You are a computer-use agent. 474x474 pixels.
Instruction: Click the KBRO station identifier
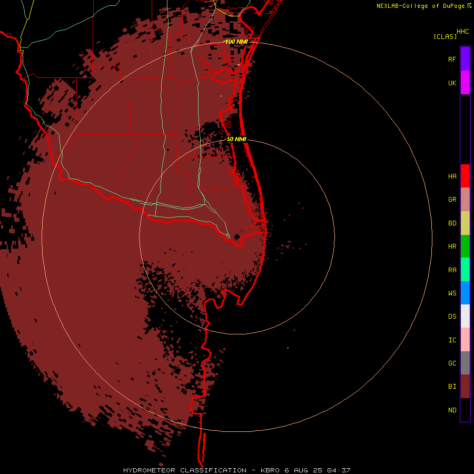(x=271, y=470)
